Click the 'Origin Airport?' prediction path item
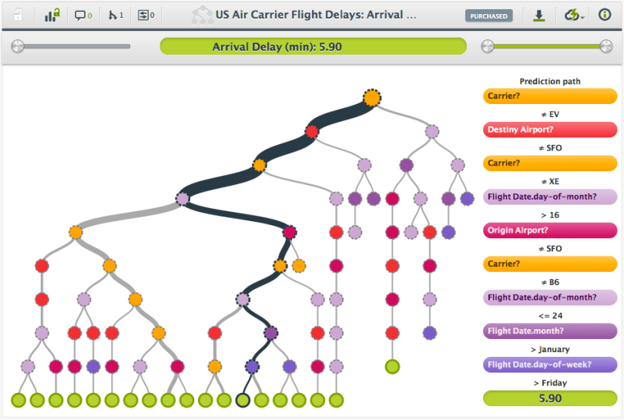The image size is (624, 420). (x=550, y=230)
